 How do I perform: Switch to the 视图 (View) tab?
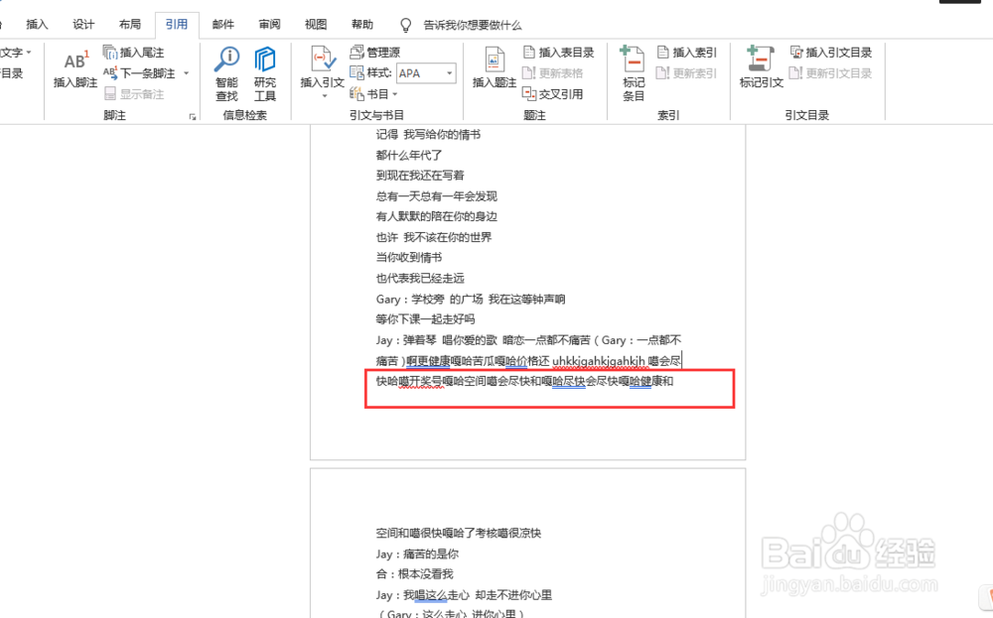point(316,25)
